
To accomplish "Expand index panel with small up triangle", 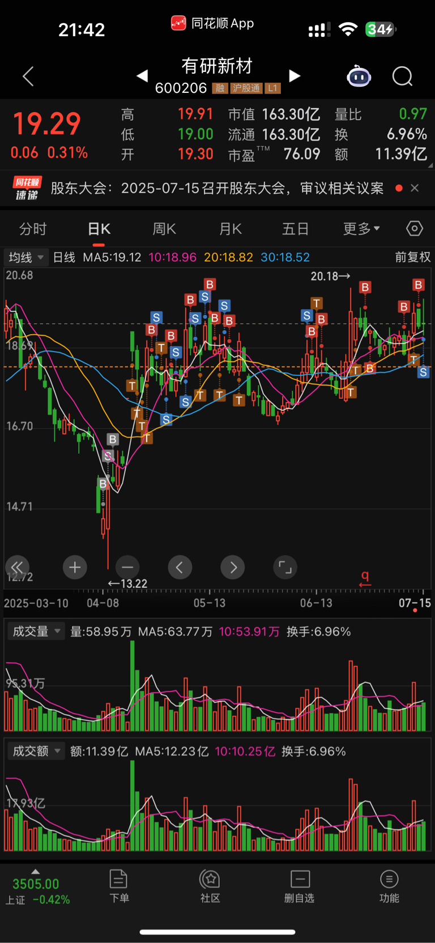I will (35, 871).
